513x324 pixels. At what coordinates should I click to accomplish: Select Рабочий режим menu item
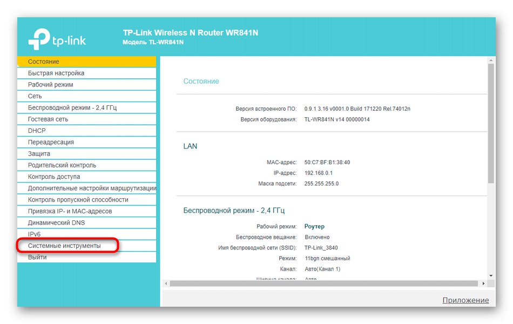[x=87, y=84]
